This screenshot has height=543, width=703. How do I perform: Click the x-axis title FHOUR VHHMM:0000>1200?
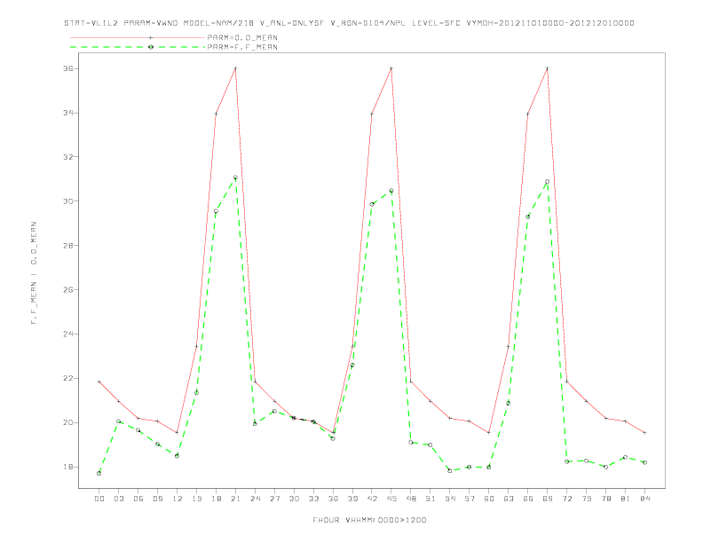[x=369, y=520]
